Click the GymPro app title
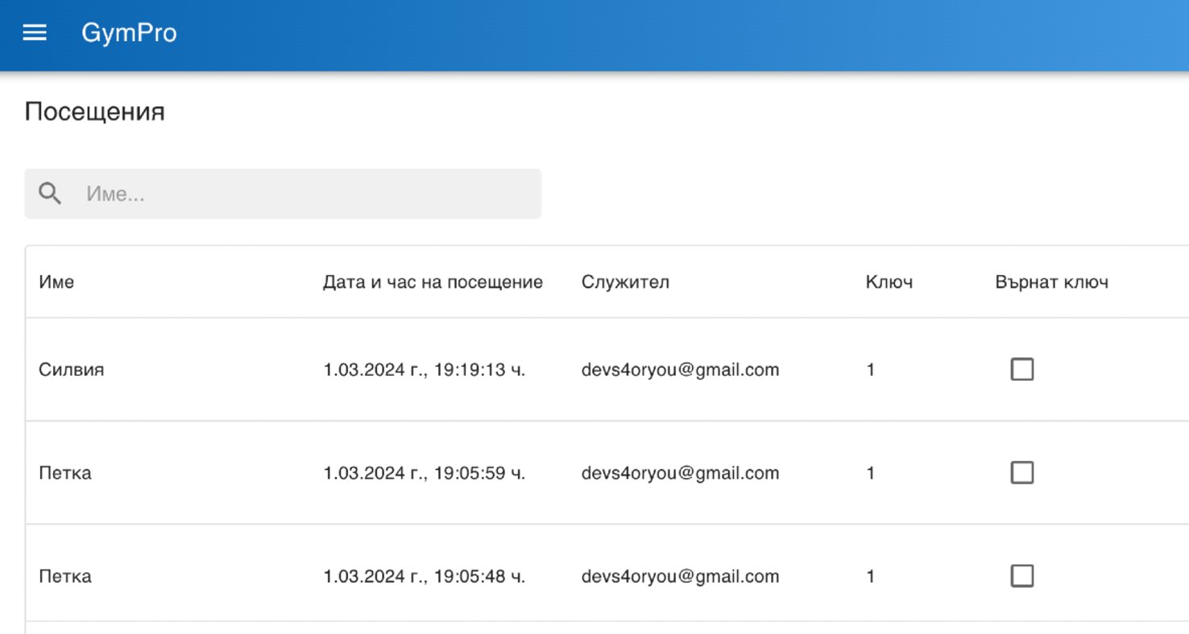 point(129,33)
